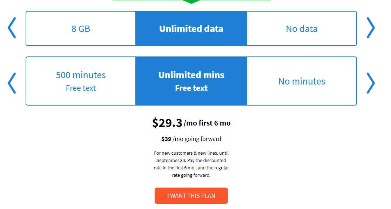Click the right arrow beside data options
This screenshot has width=391, height=209.
pyautogui.click(x=371, y=28)
